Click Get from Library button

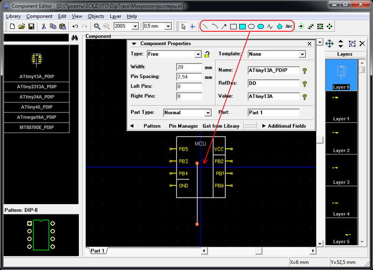pyautogui.click(x=221, y=126)
